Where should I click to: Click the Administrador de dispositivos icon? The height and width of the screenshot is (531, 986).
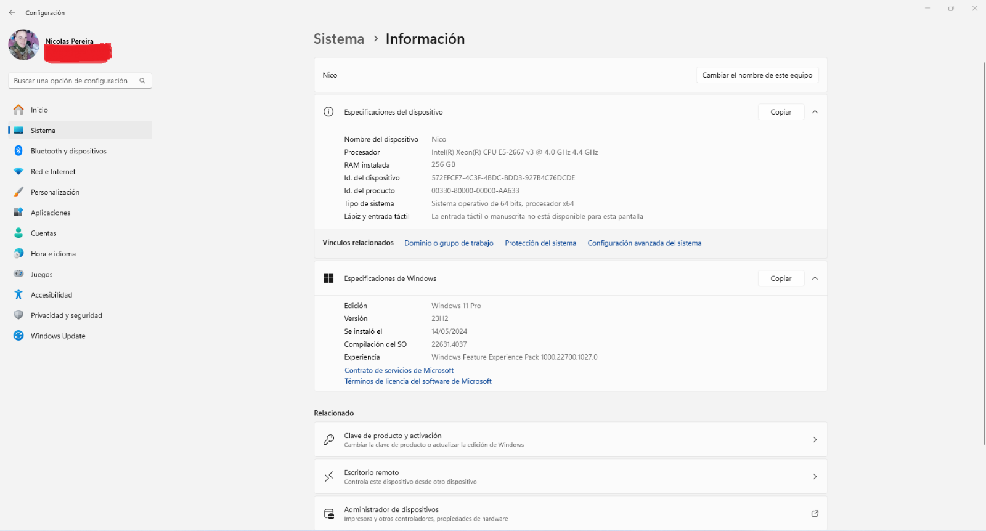click(x=328, y=514)
